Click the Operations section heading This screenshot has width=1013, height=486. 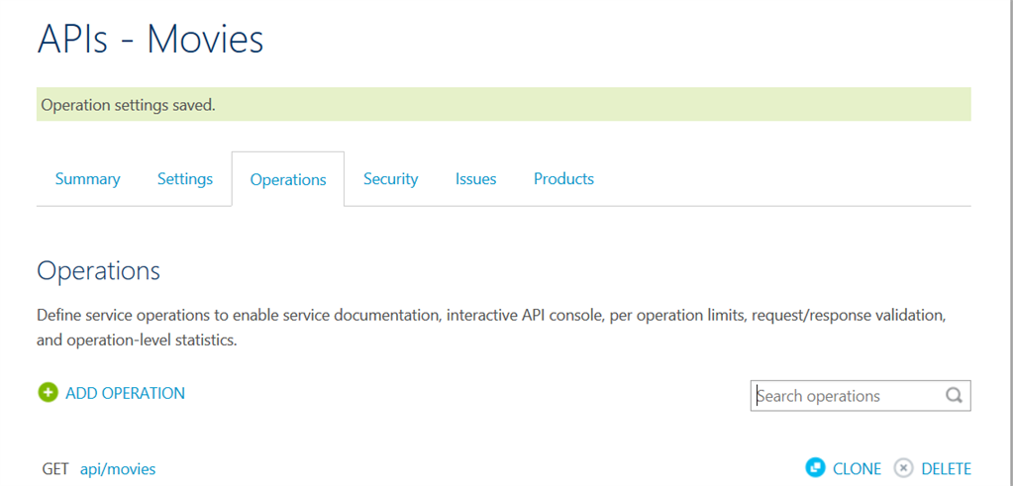point(98,271)
